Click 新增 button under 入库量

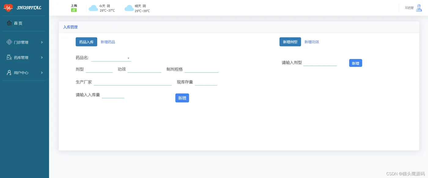point(182,98)
